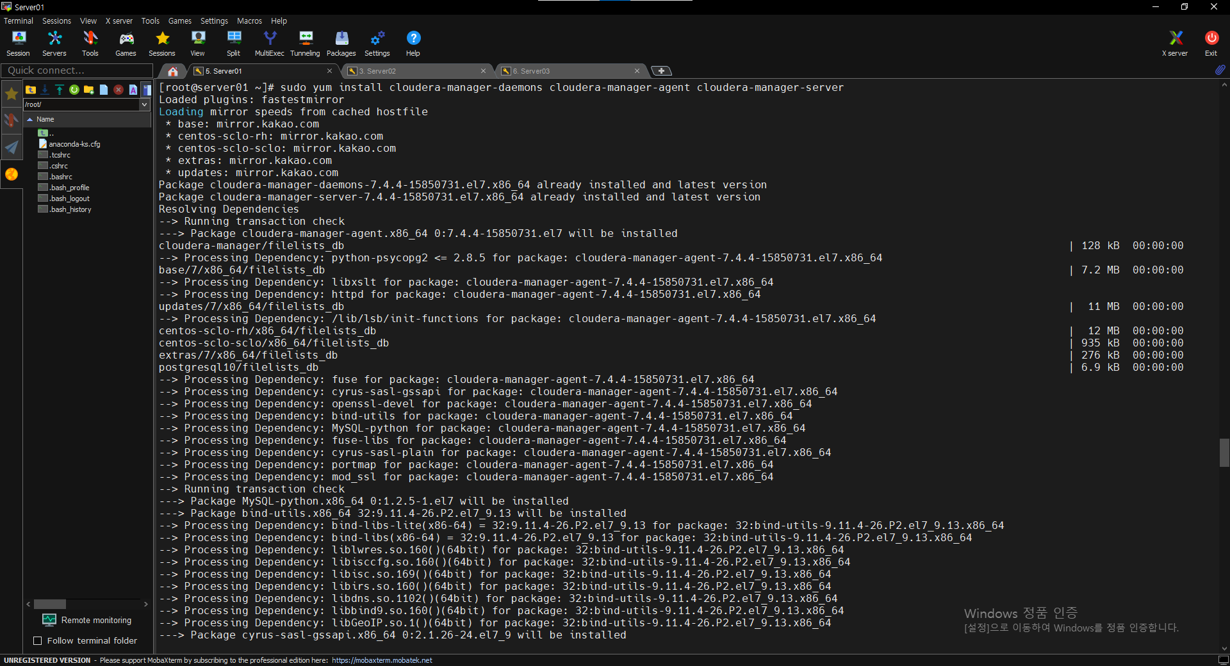This screenshot has height=666, width=1230.
Task: Click the '..' parent directory entry
Action: point(46,133)
